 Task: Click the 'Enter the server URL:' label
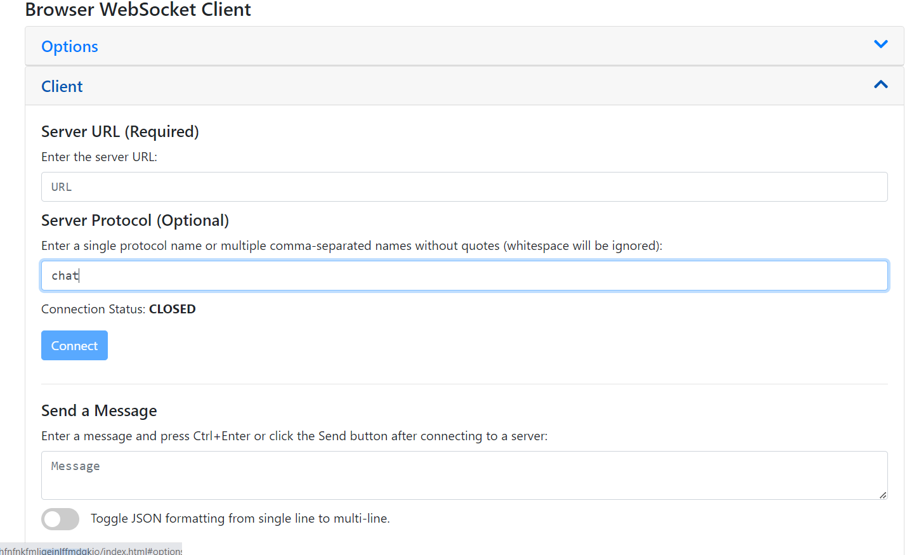pyautogui.click(x=99, y=157)
